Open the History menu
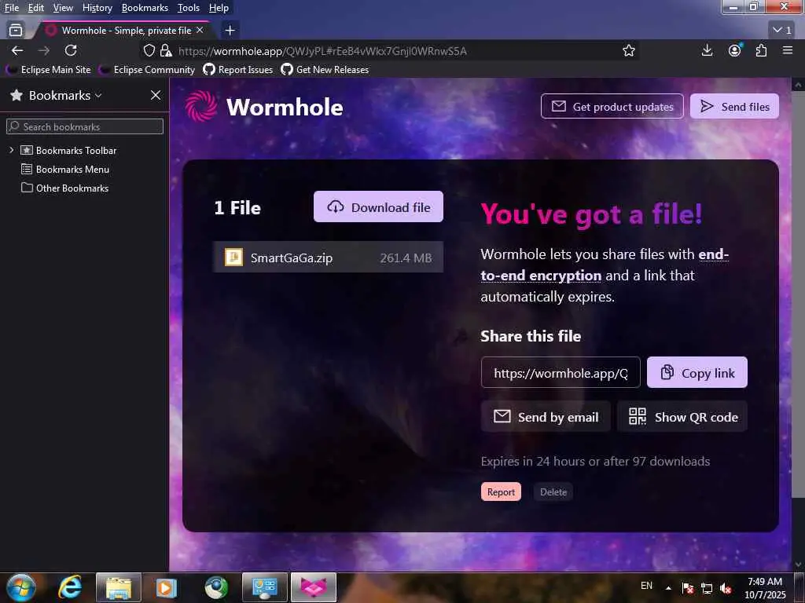 97,8
